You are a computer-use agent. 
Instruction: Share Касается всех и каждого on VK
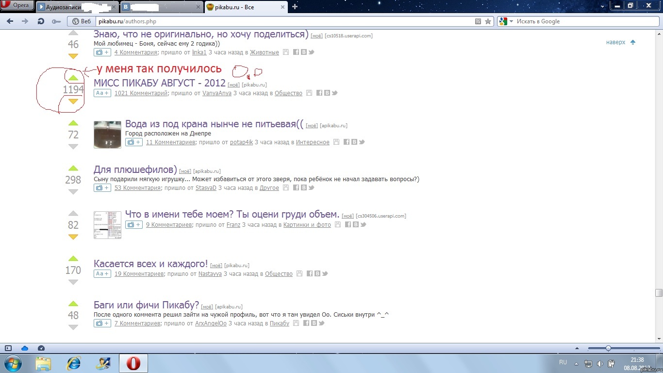[317, 274]
